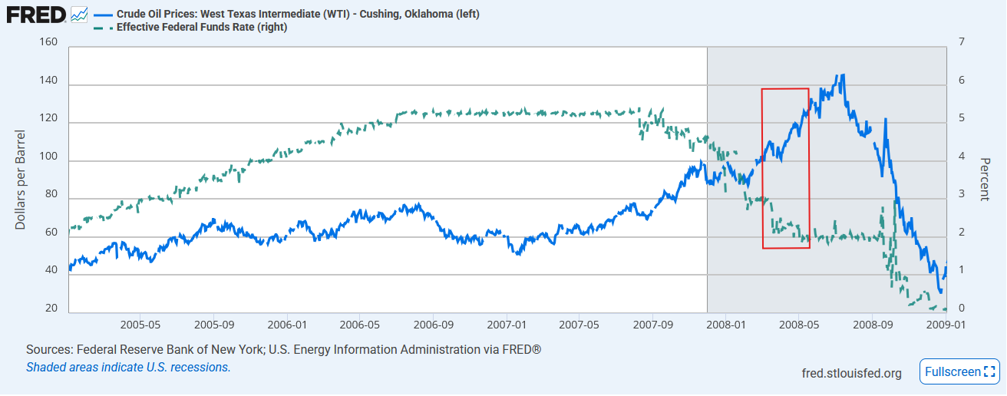Viewport: 1007px width, 396px height.
Task: Open the chart using the Fullscreen button text
Action: 953,371
